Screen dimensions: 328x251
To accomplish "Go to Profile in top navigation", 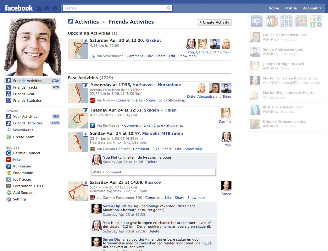I will pos(291,8).
